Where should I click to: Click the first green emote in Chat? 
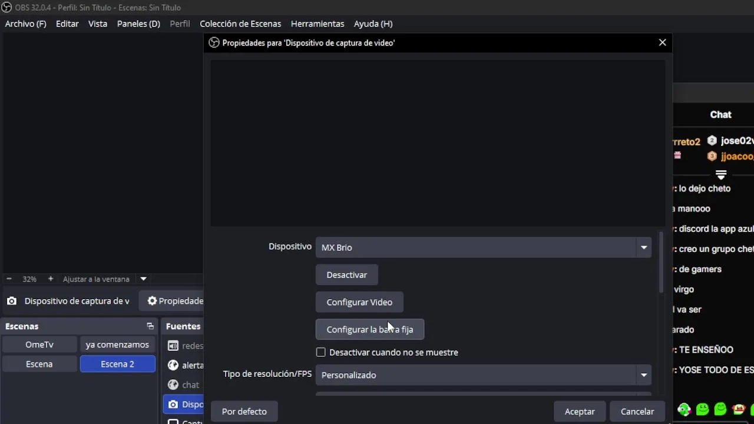point(684,409)
